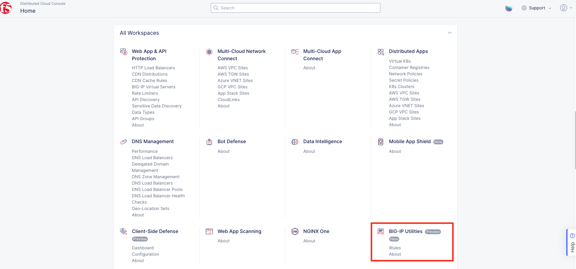The height and width of the screenshot is (269, 576).
Task: Expand the user account menu
Action: click(566, 8)
